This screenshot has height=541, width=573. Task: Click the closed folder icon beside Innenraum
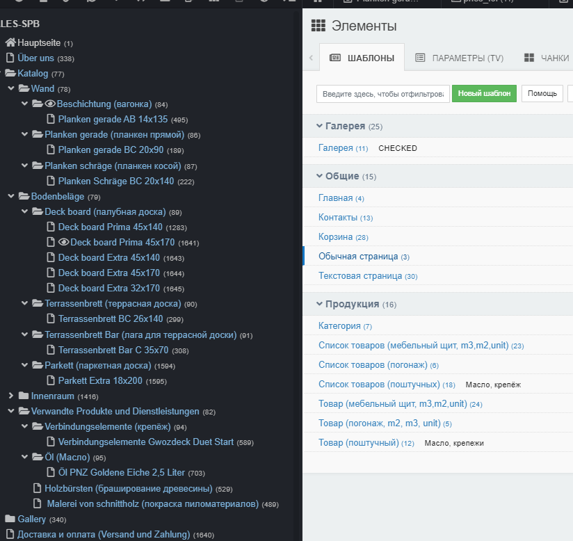coord(24,396)
